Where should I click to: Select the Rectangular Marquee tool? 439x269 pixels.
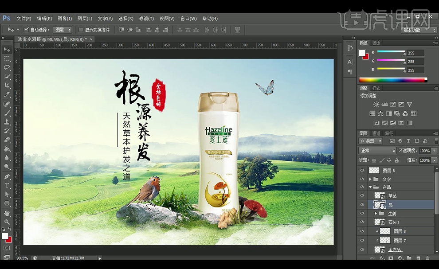pyautogui.click(x=7, y=58)
